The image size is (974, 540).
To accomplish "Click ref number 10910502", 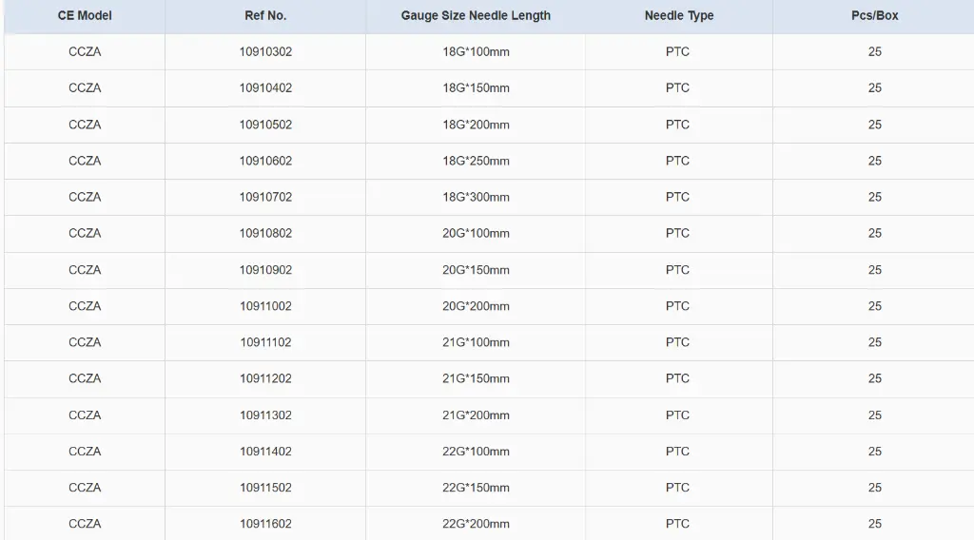I will [x=265, y=125].
